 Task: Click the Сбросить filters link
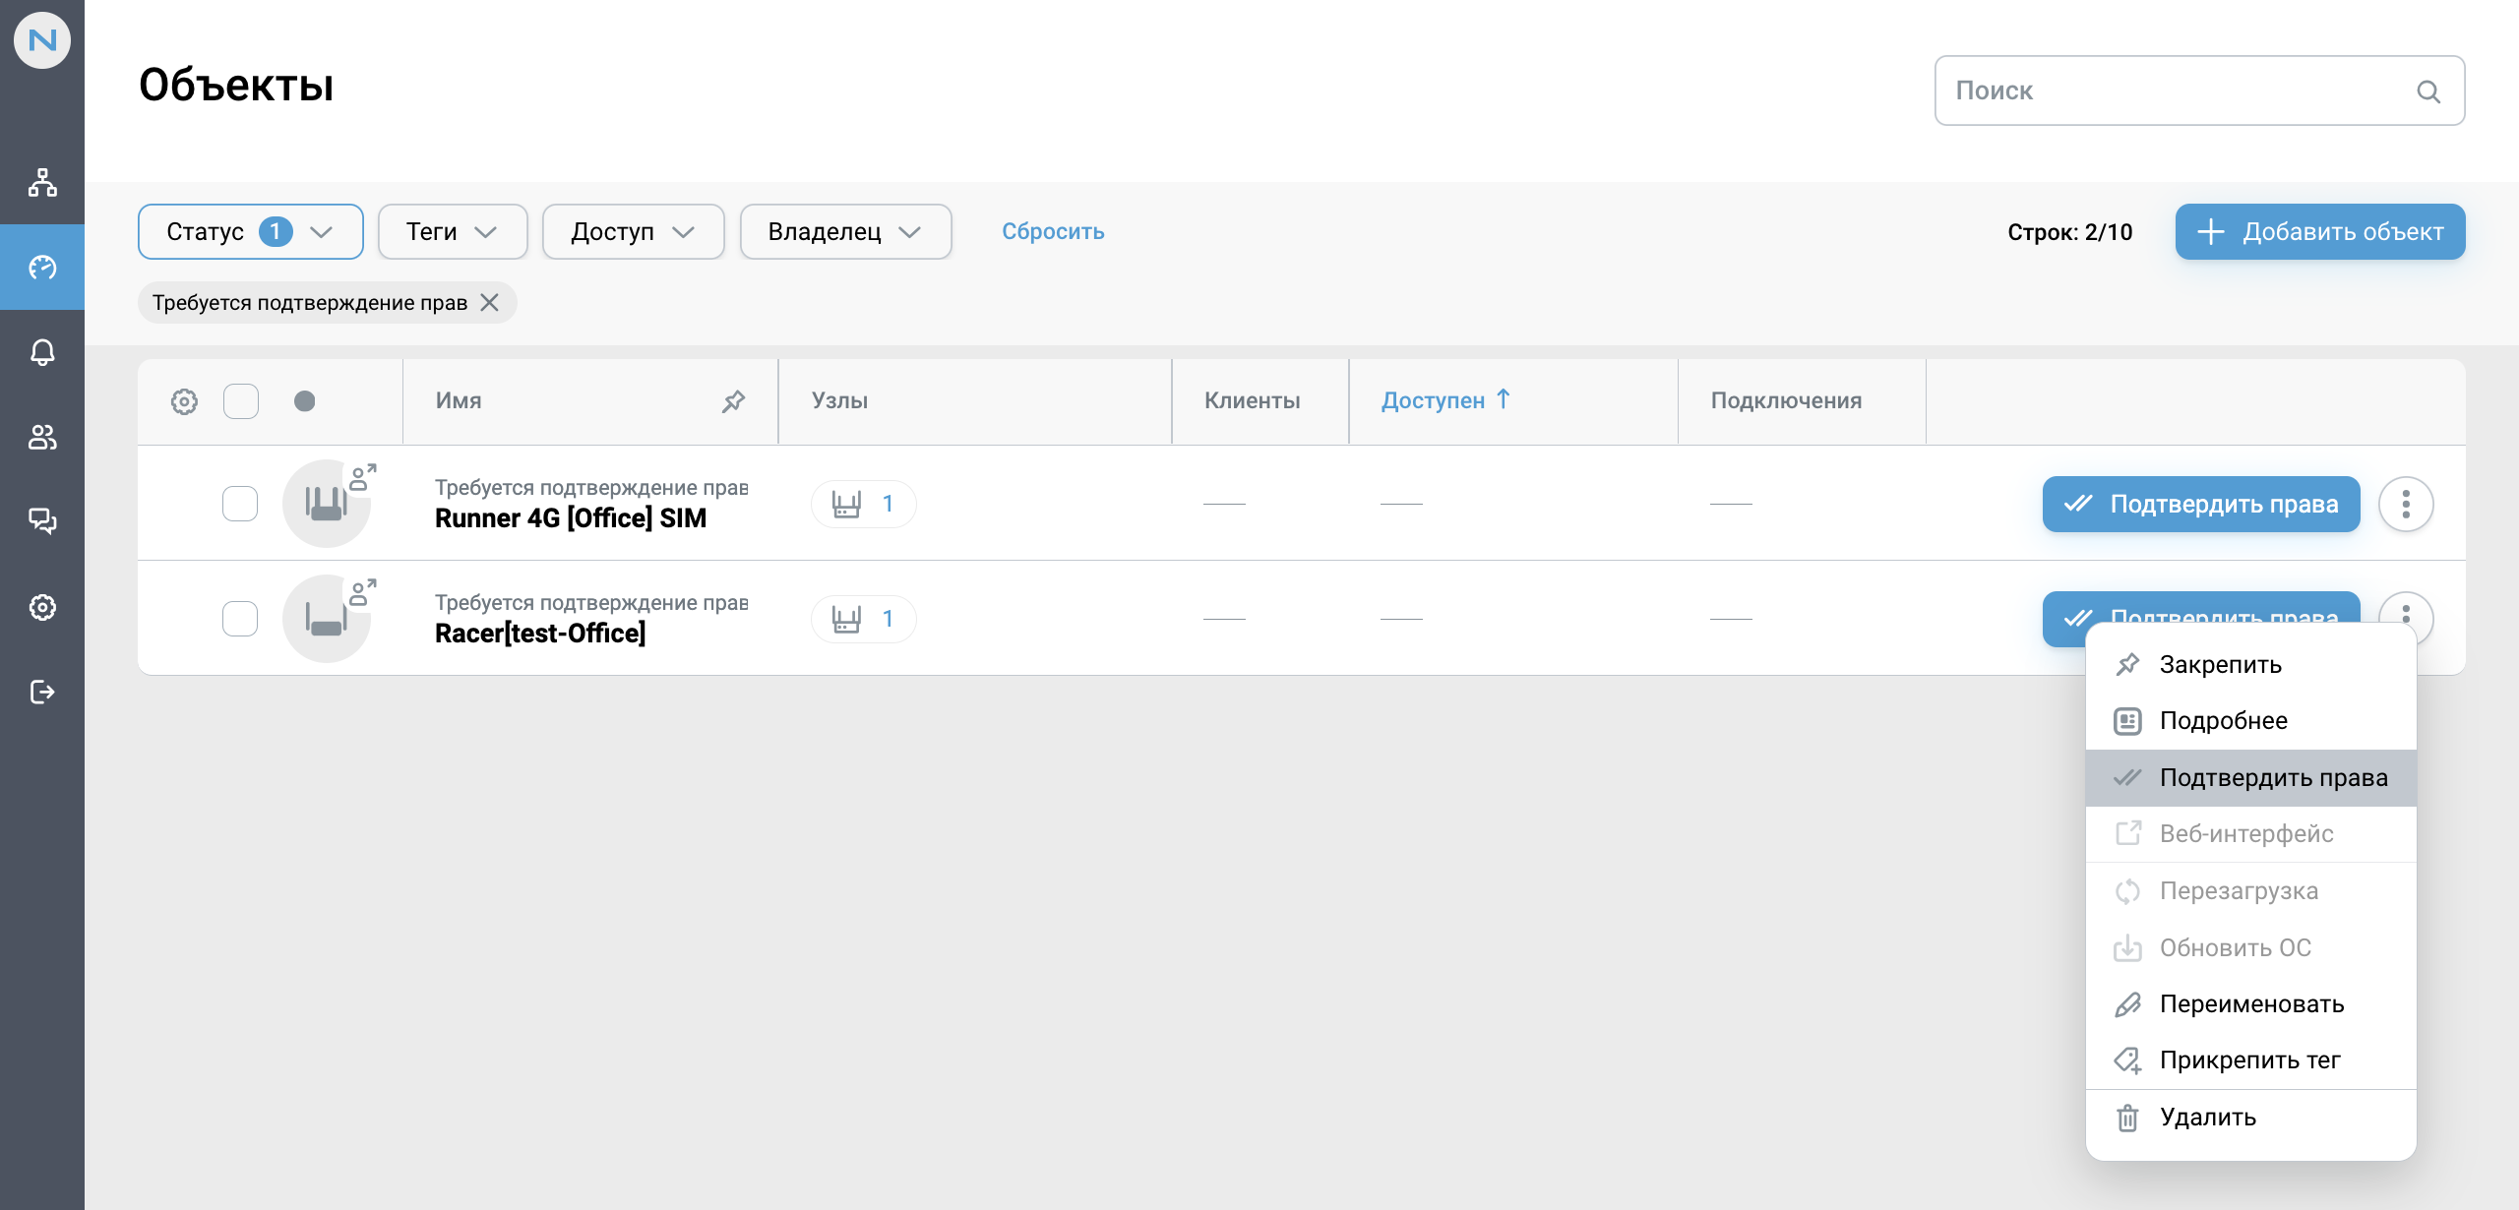(1052, 232)
